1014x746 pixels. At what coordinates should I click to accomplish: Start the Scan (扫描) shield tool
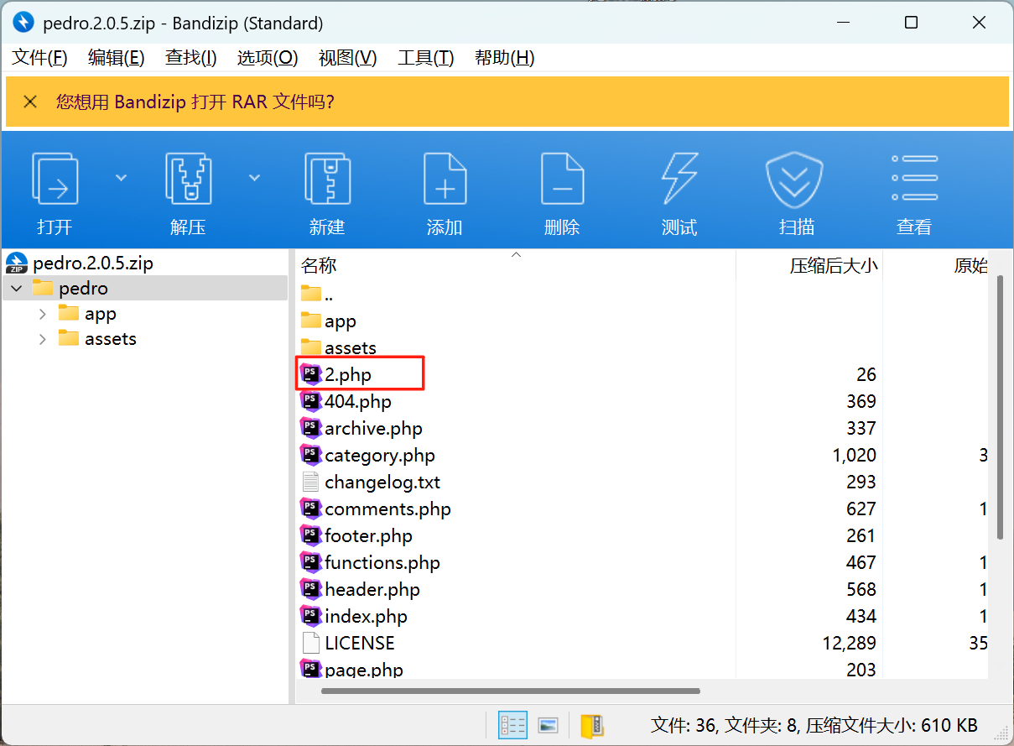[x=795, y=178]
